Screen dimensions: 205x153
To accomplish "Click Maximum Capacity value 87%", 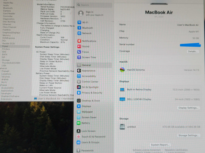I will [x=63, y=42].
